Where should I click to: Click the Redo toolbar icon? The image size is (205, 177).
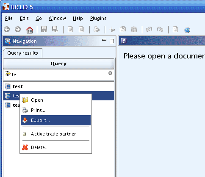tap(160, 30)
